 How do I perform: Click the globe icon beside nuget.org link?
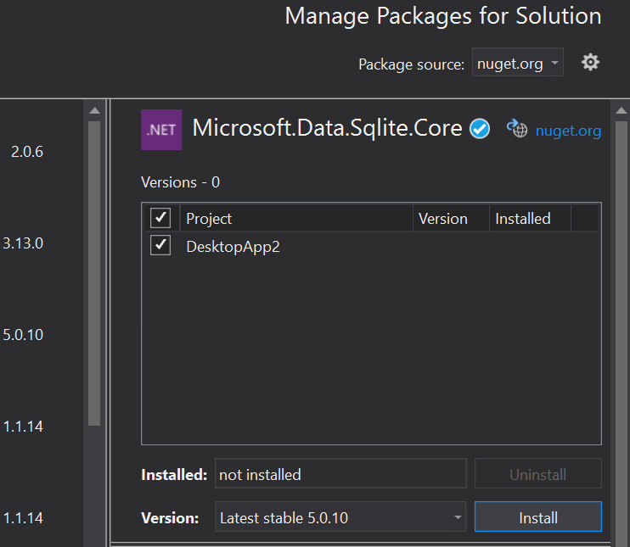click(x=517, y=129)
